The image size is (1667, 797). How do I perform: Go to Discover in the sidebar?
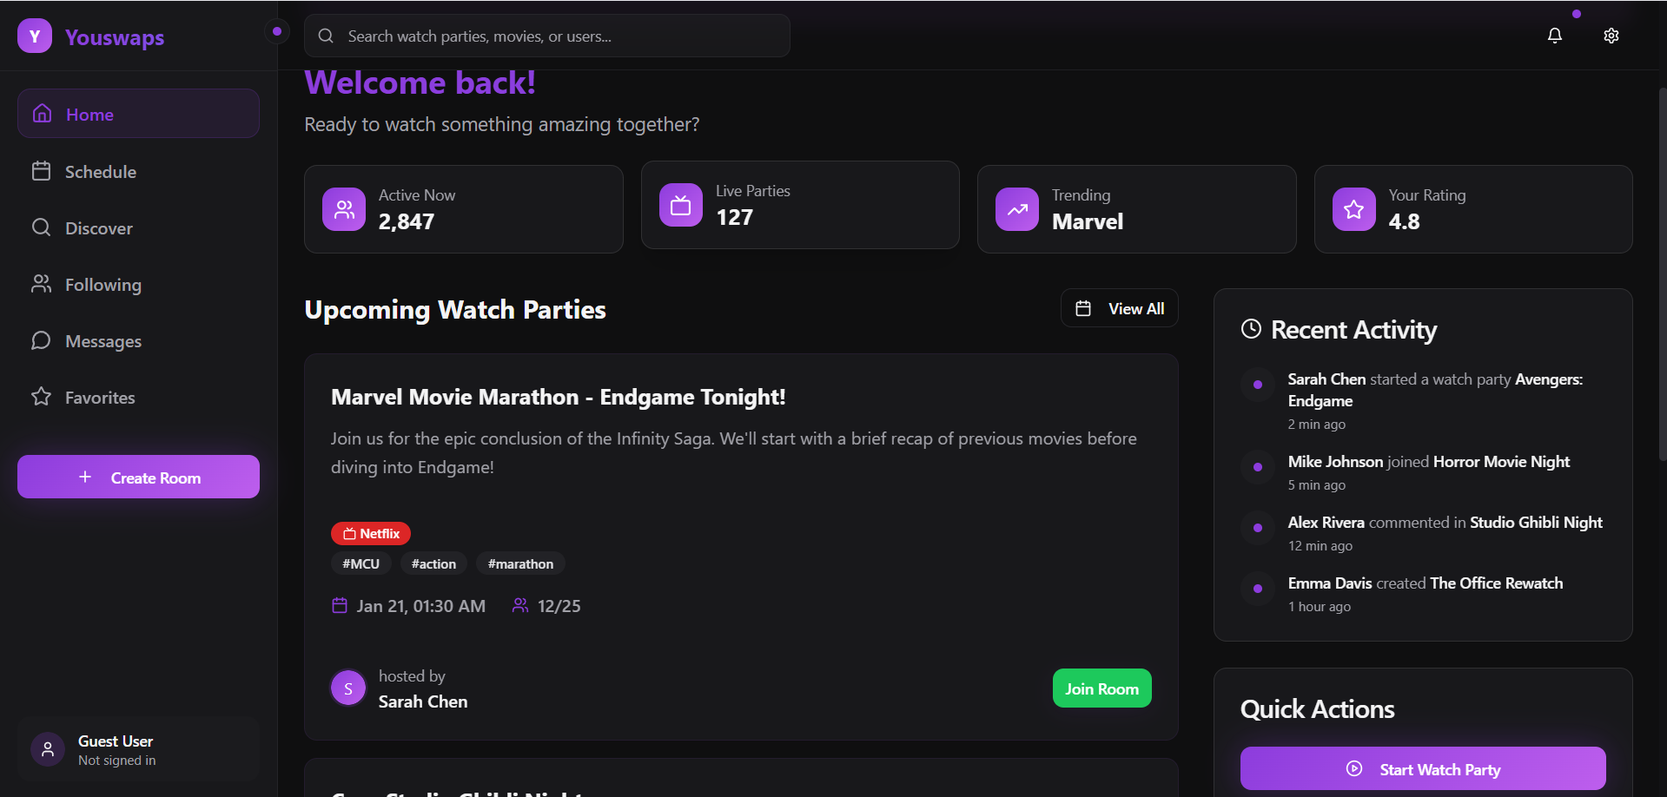click(x=98, y=228)
